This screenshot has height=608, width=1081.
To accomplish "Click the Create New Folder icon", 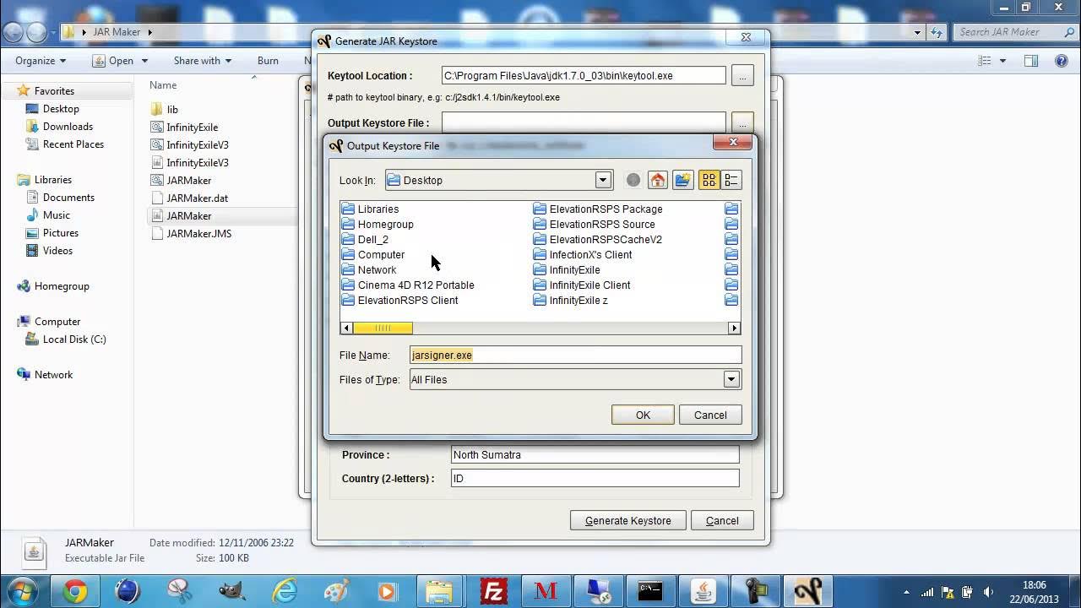I will (x=683, y=180).
